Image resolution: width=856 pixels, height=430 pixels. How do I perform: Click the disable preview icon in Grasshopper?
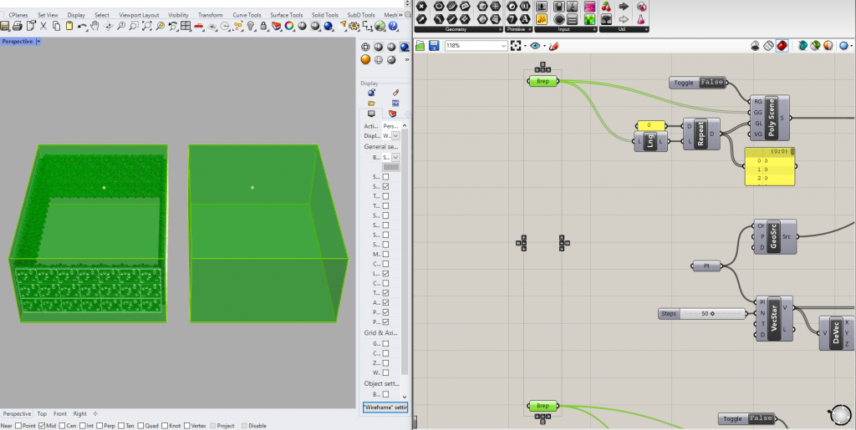tap(756, 46)
